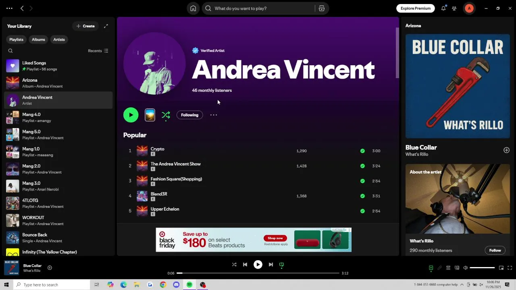Open Bounce Back single
The width and height of the screenshot is (516, 290).
[x=58, y=238]
